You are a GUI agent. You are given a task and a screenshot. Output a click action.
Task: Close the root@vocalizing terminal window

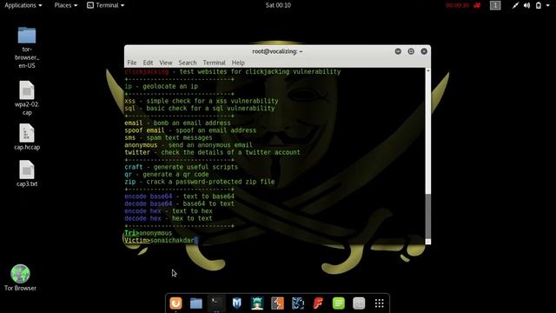(x=424, y=51)
